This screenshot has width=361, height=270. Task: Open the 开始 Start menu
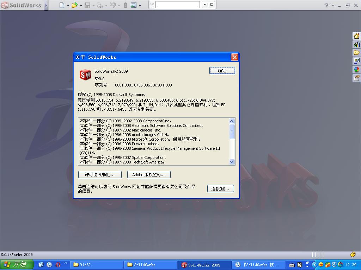(x=17, y=265)
